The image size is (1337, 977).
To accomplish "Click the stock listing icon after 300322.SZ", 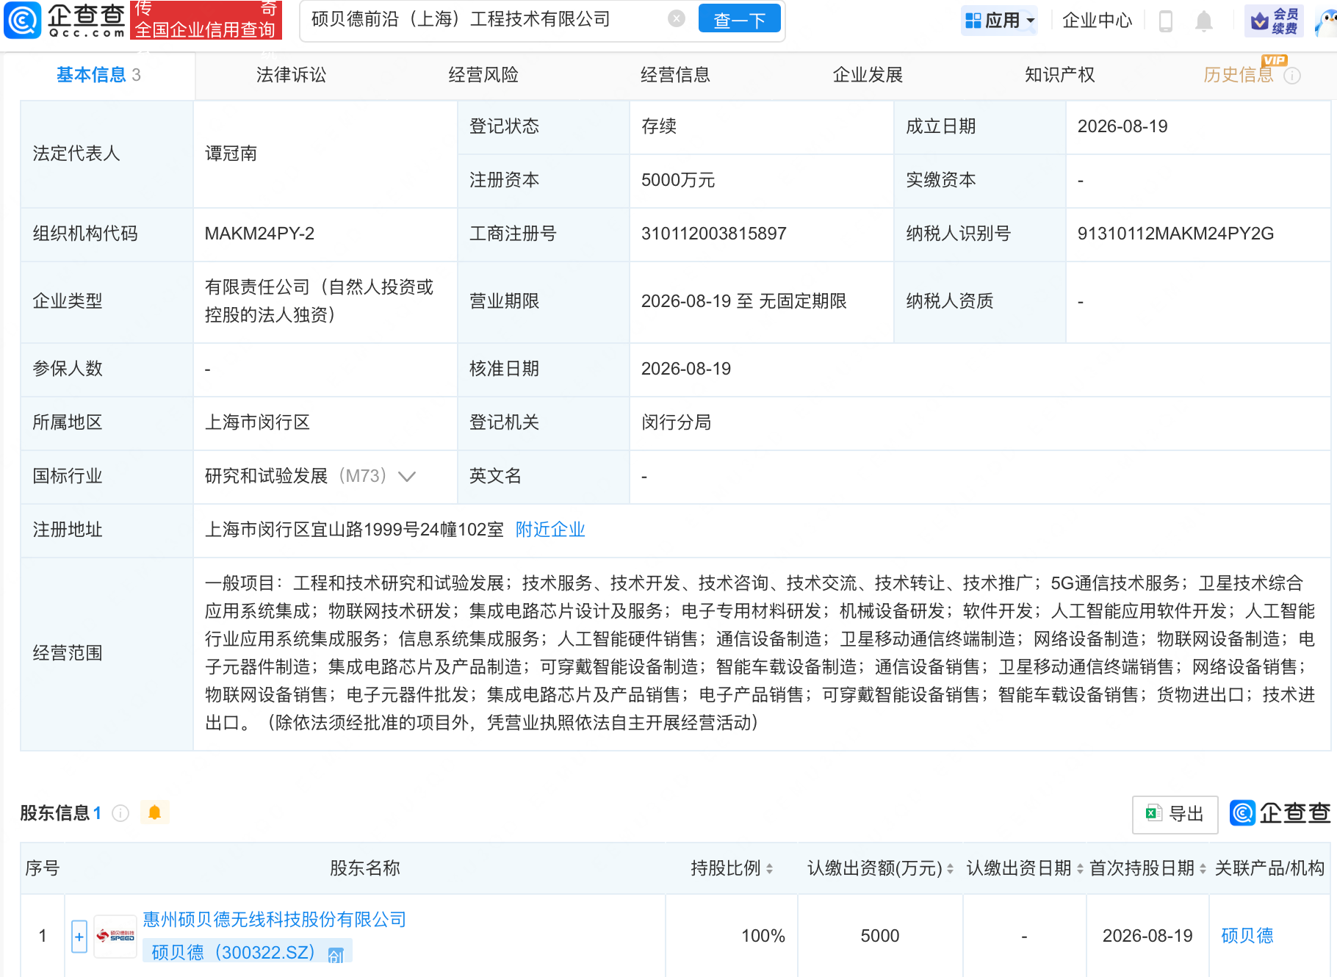I will click(x=336, y=954).
